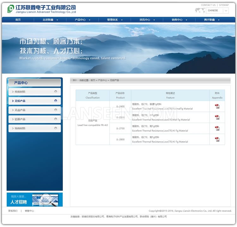Expand the 产品中心 navigation menu
This screenshot has height=227, width=237.
tap(82, 20)
